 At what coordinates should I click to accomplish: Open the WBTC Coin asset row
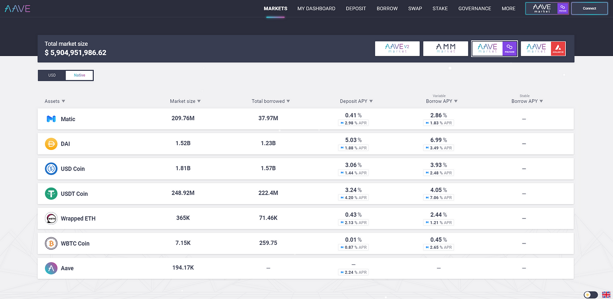pyautogui.click(x=306, y=243)
